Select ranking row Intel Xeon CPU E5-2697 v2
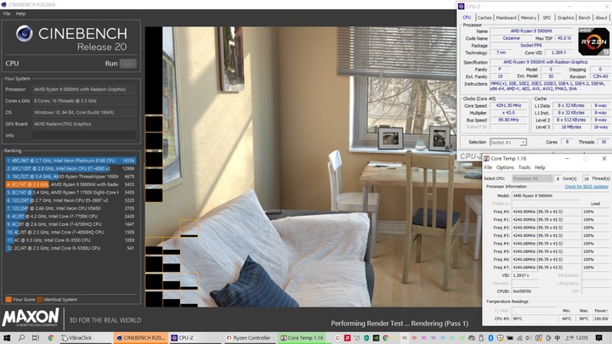Image resolution: width=612 pixels, height=344 pixels. (x=71, y=200)
